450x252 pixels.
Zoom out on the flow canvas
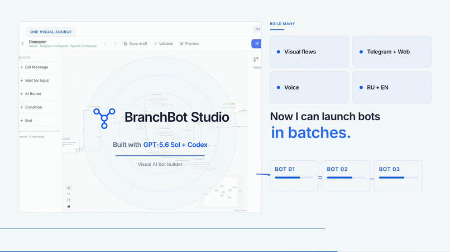tap(69, 194)
